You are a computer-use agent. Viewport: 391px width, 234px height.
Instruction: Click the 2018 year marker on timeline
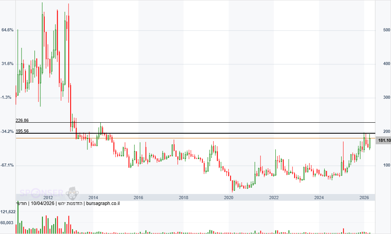(x=184, y=198)
